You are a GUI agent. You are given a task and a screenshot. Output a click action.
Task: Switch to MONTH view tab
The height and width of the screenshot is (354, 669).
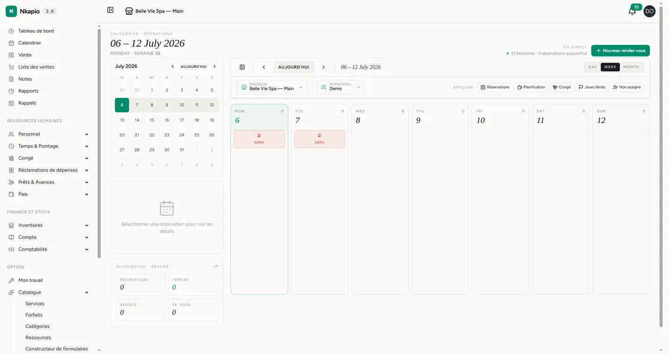point(631,67)
